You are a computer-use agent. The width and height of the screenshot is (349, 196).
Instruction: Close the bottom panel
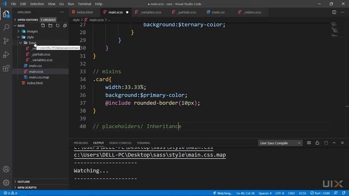click(342, 143)
